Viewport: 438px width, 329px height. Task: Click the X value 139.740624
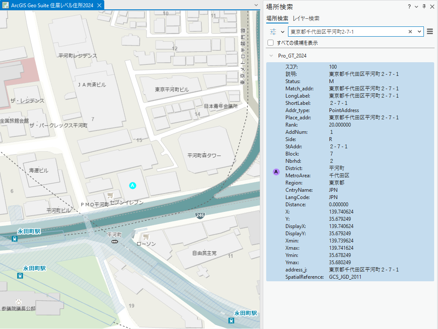click(341, 212)
